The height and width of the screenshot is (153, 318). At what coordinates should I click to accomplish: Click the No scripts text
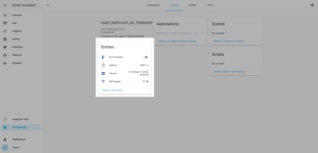pos(218,64)
